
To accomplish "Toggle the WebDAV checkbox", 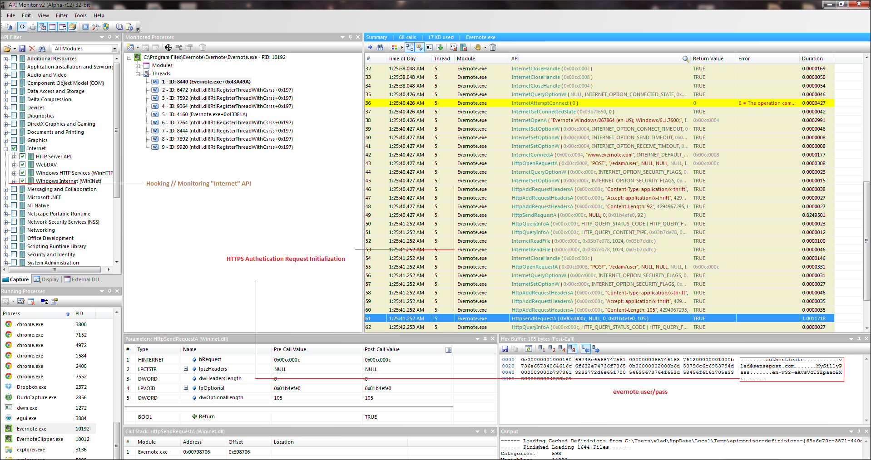I will point(23,165).
